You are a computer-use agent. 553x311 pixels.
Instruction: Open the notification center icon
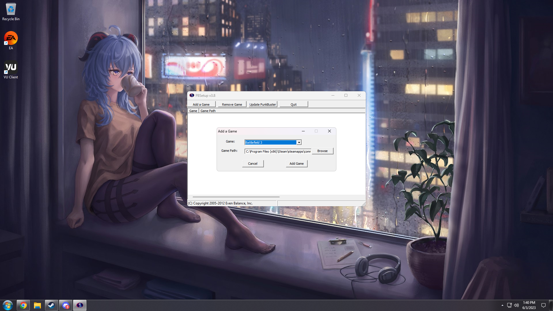click(543, 305)
